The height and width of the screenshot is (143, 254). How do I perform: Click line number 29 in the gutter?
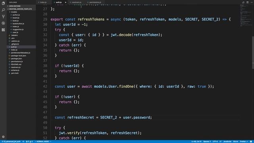click(45, 19)
